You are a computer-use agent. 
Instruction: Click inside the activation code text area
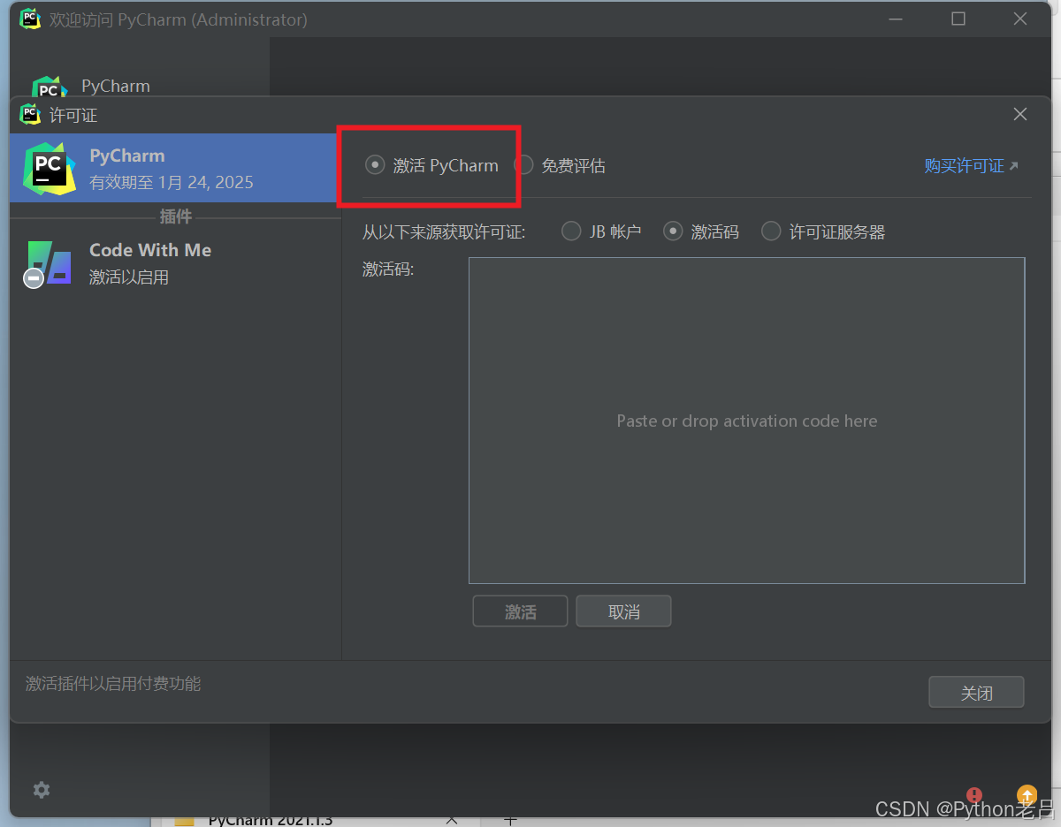coord(746,421)
